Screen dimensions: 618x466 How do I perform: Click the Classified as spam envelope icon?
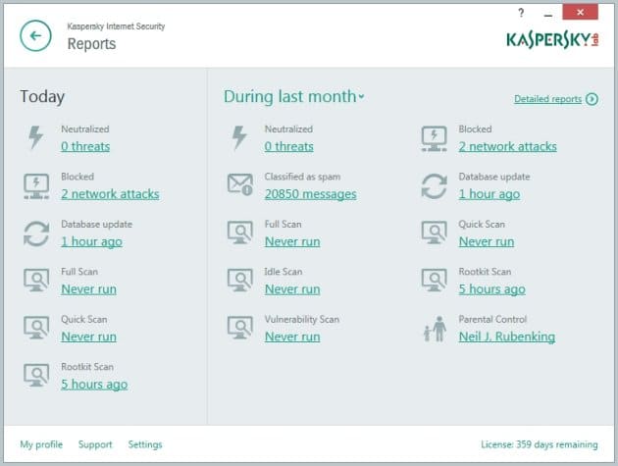[240, 184]
